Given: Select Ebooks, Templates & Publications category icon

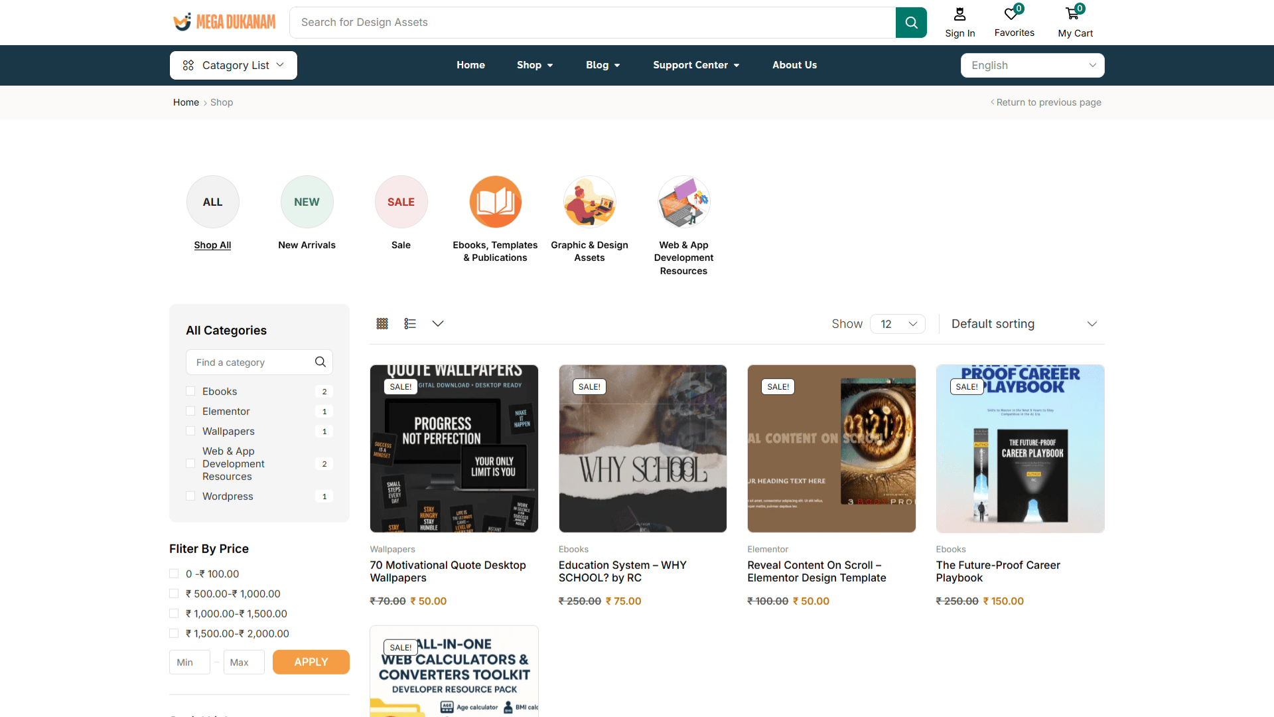Looking at the screenshot, I should 495,202.
